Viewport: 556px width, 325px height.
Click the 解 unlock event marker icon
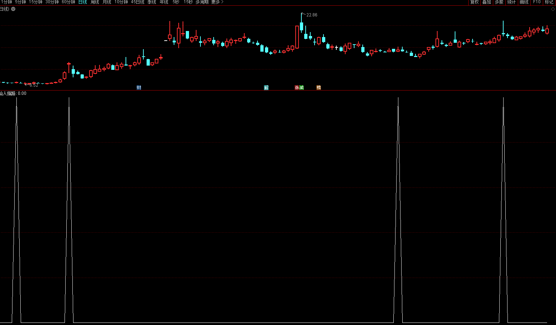click(266, 88)
